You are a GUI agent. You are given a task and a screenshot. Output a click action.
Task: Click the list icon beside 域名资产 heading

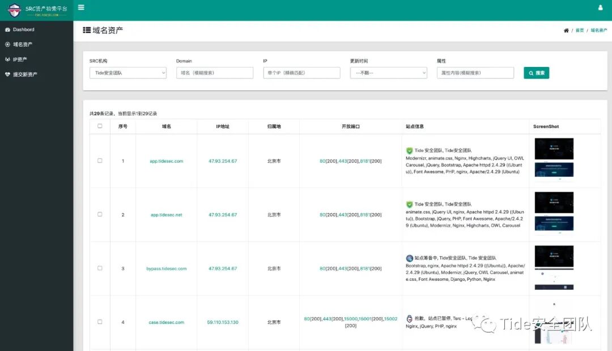tap(87, 30)
